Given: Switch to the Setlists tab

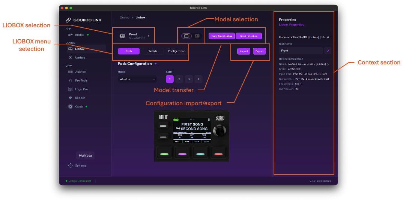Looking at the screenshot, I should click(153, 51).
